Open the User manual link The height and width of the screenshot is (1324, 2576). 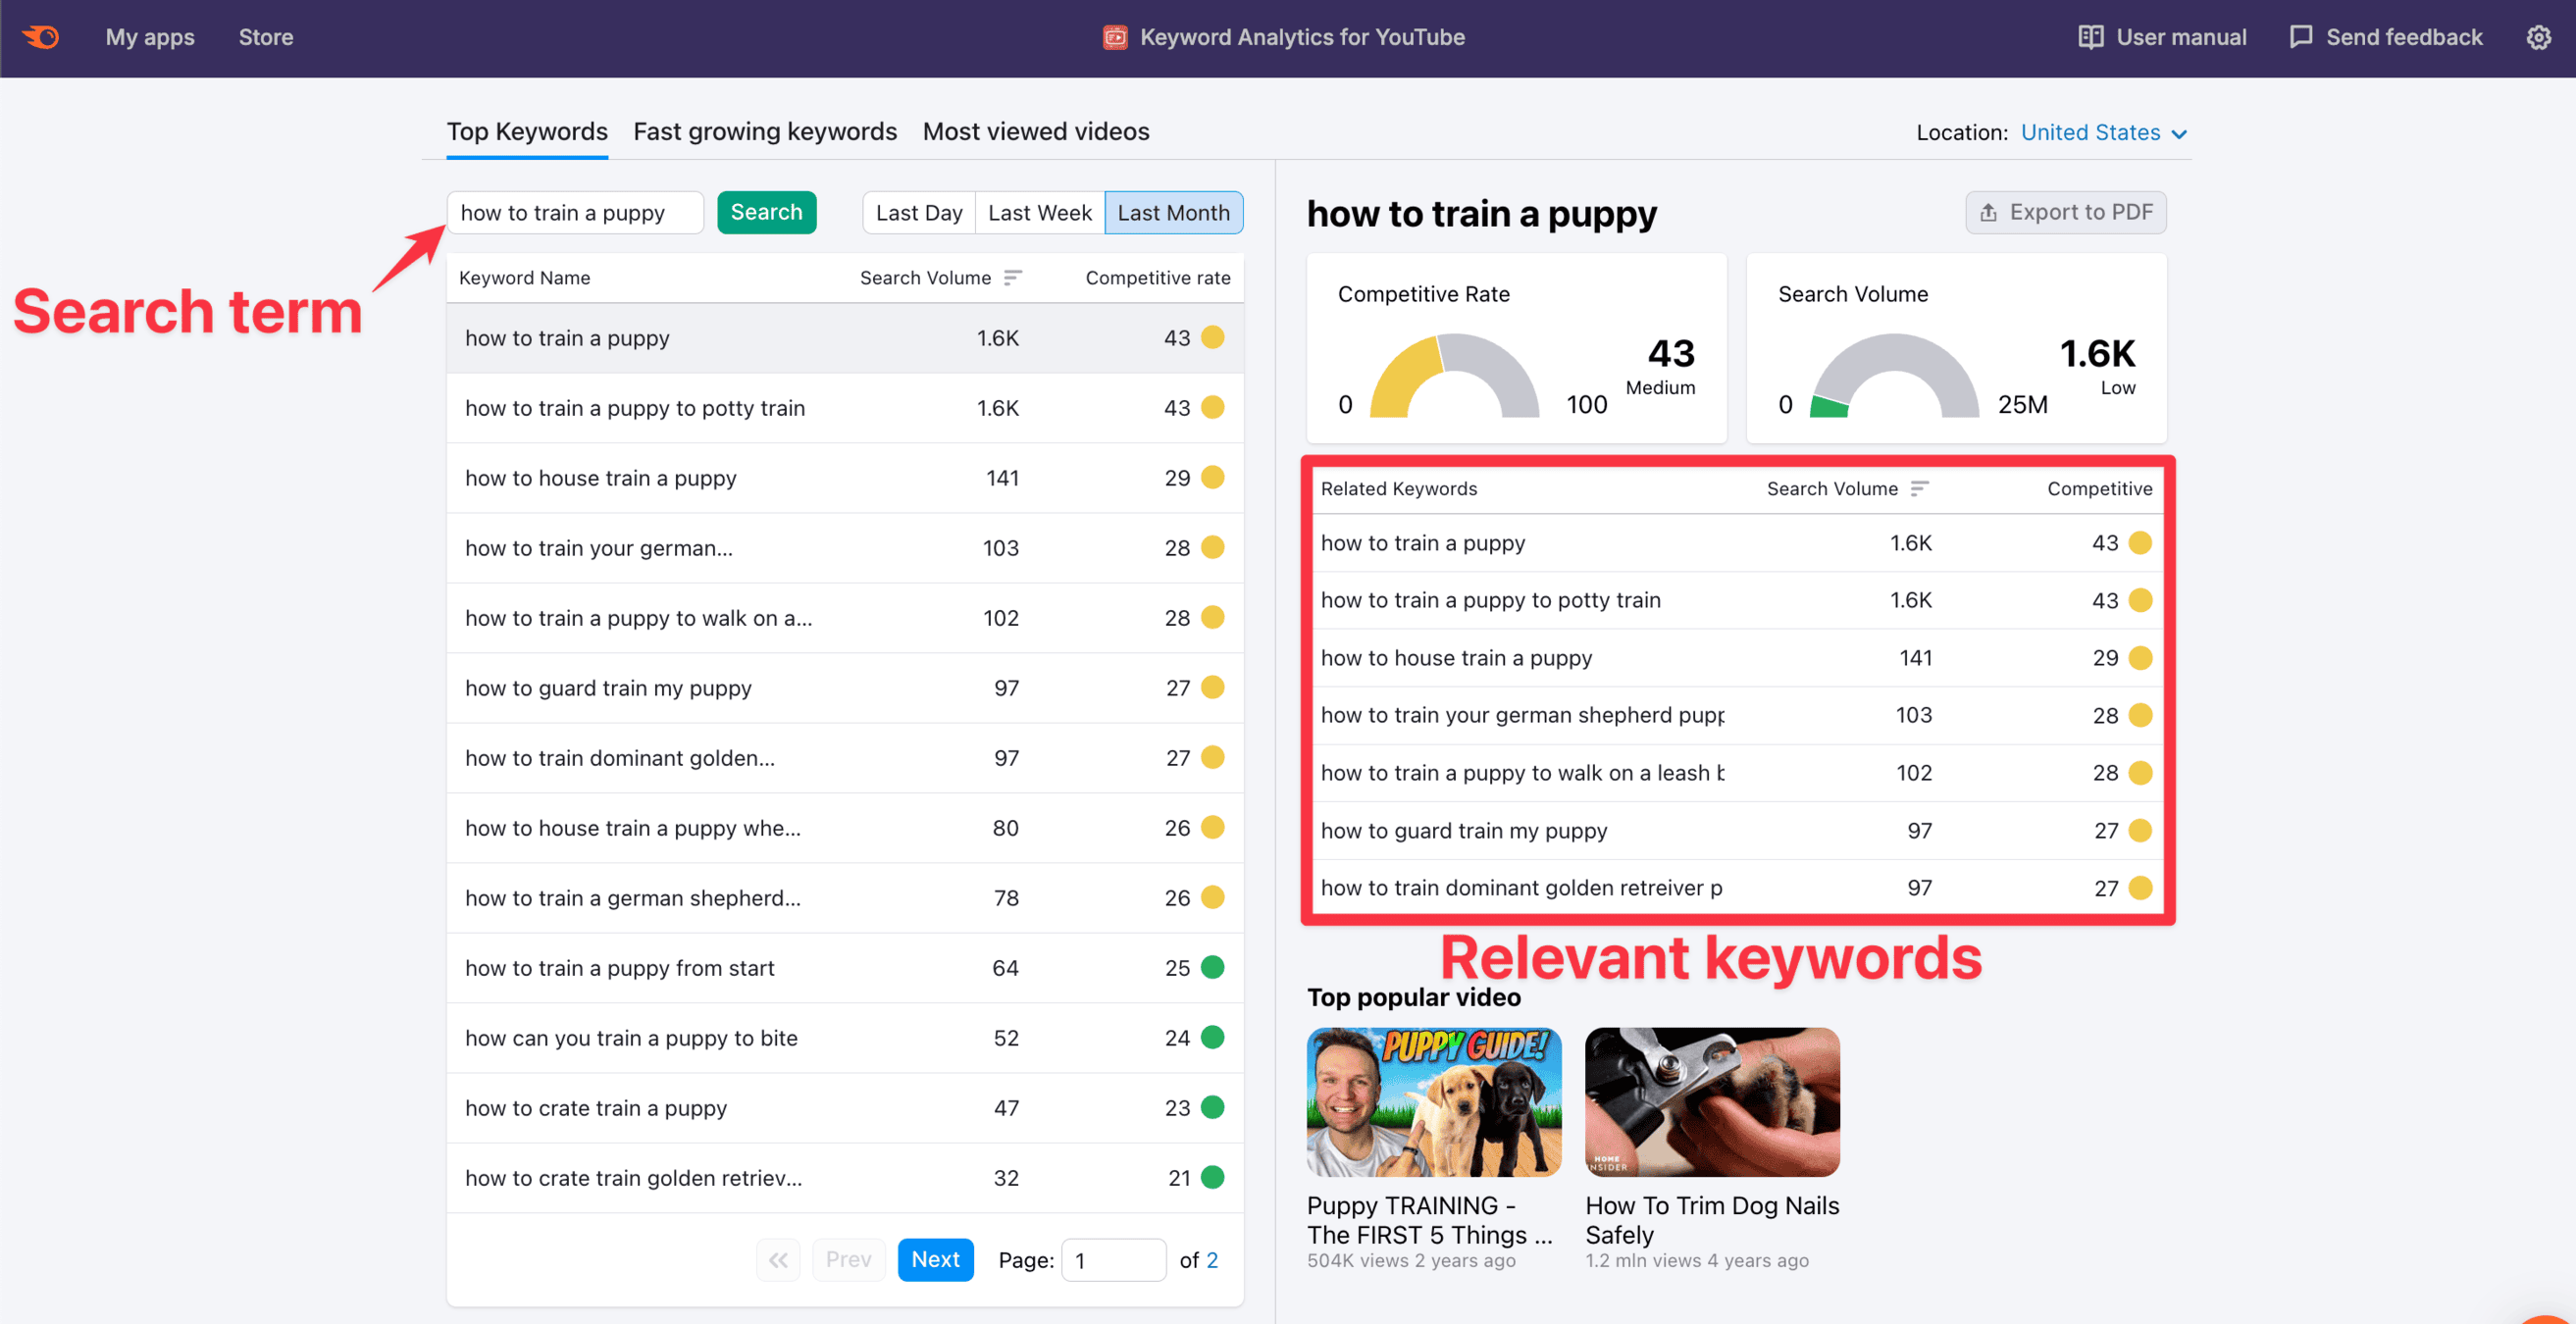pos(2162,37)
